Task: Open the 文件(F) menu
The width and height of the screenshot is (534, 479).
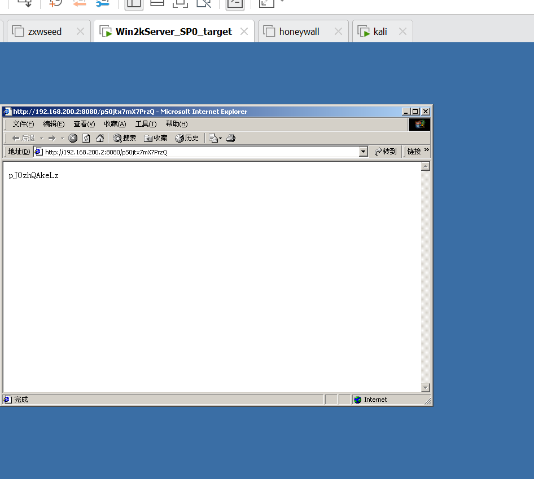Action: [x=23, y=124]
